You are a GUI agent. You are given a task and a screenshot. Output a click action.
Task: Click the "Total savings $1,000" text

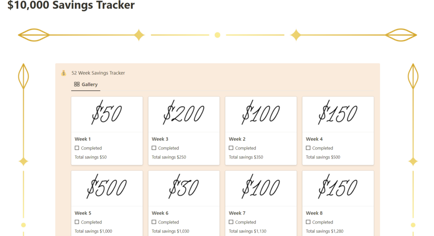point(93,231)
